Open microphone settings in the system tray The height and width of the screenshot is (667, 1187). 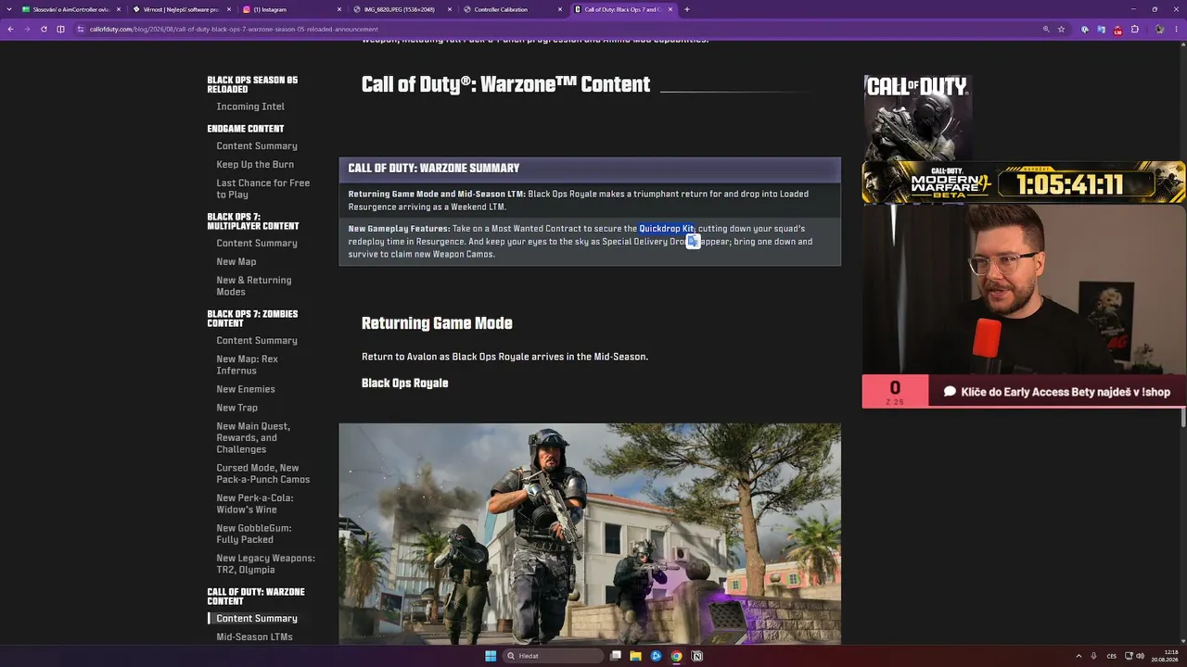pos(1094,656)
